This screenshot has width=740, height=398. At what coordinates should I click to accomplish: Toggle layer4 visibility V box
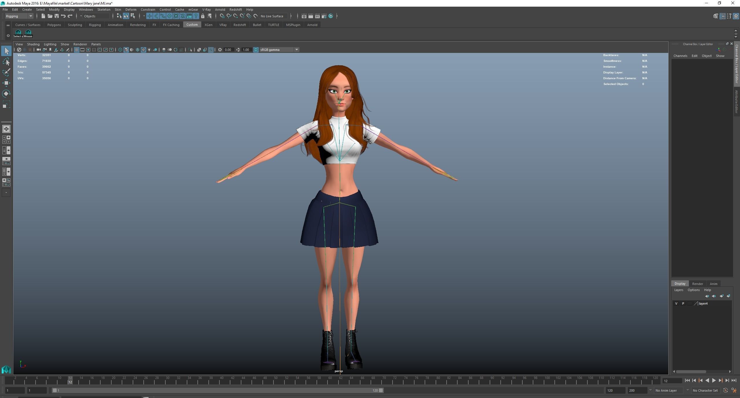[676, 303]
